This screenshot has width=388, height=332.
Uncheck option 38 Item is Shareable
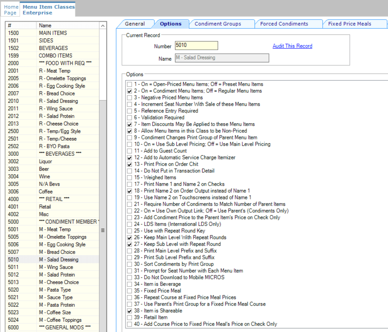130,311
